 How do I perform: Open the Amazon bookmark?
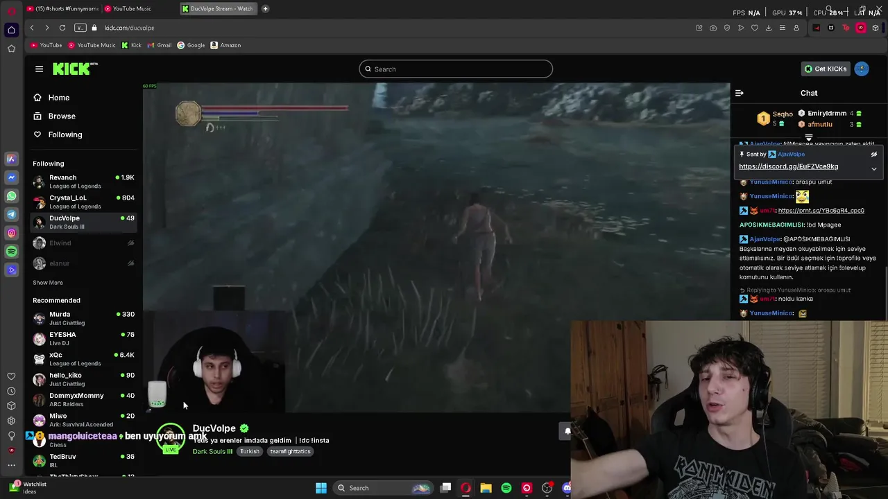point(226,45)
